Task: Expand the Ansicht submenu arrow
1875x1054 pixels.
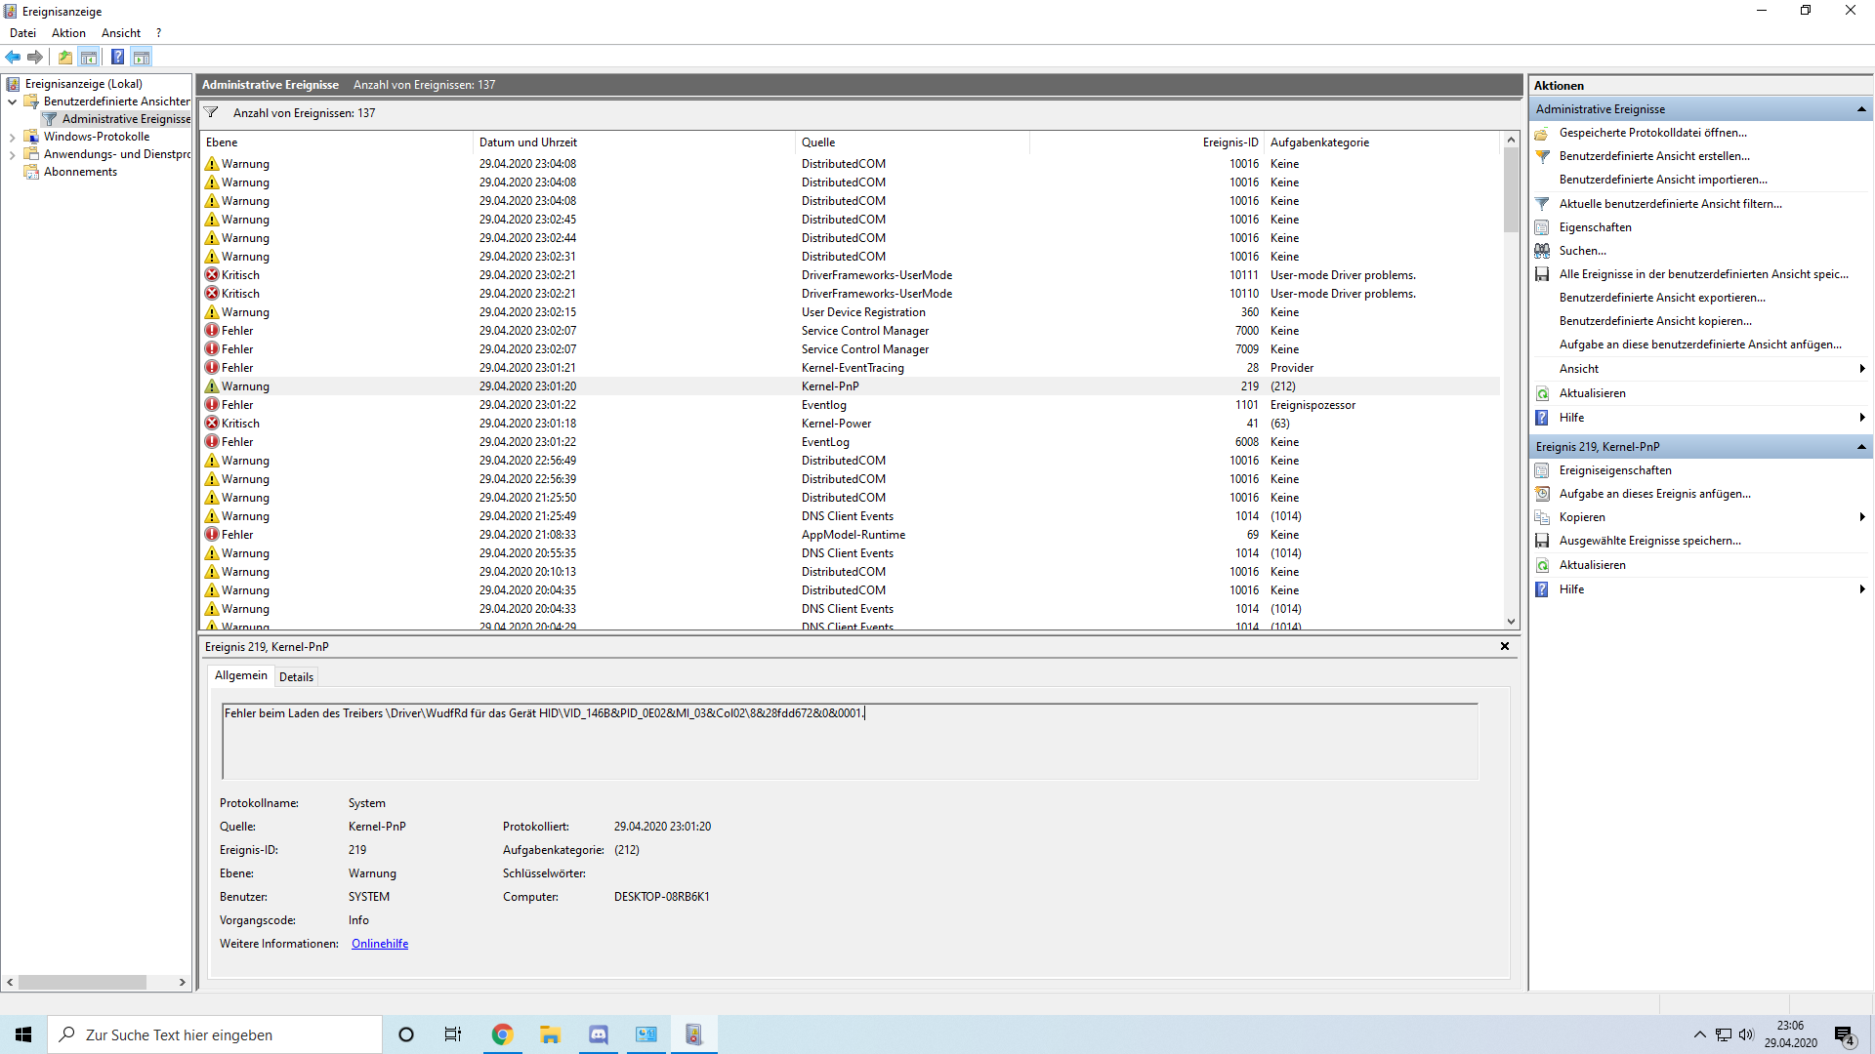Action: tap(1861, 369)
